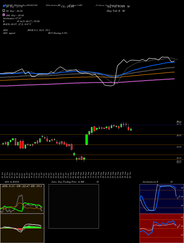Click the 26.53 price axis label

pyautogui.click(x=179, y=135)
